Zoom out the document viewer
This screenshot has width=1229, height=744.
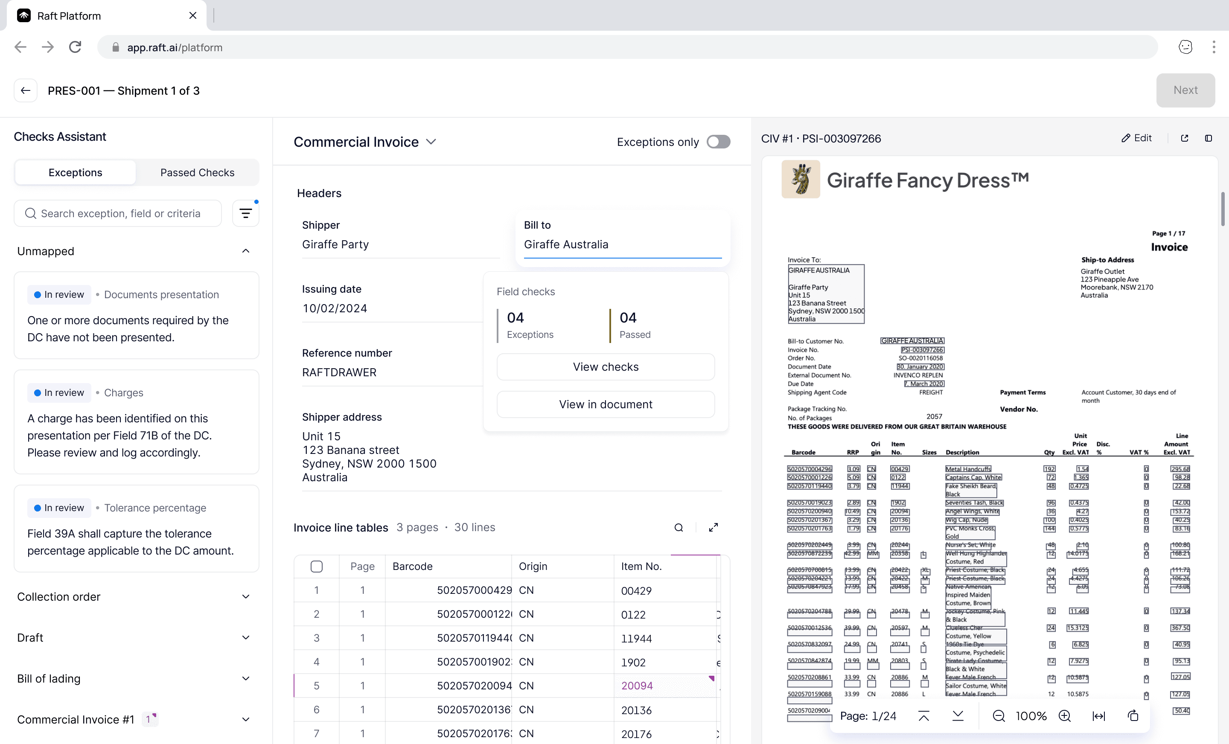pyautogui.click(x=999, y=716)
